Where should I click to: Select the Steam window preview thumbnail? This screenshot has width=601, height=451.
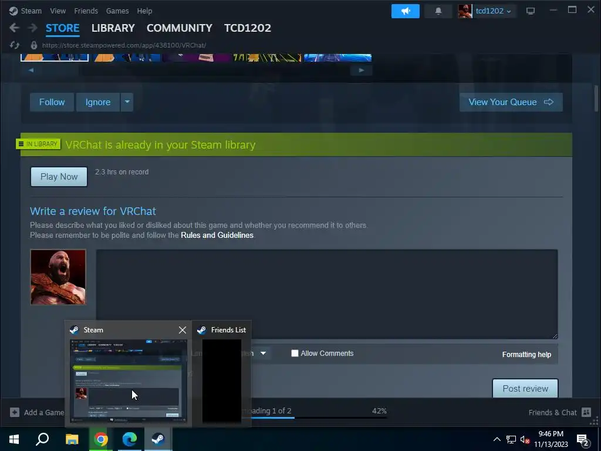coord(129,381)
